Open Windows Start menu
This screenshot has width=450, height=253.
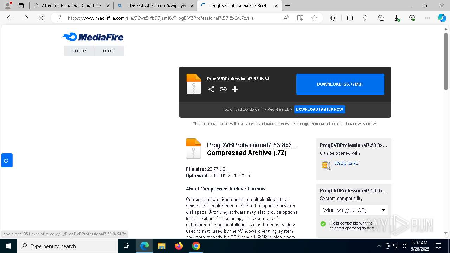8,246
